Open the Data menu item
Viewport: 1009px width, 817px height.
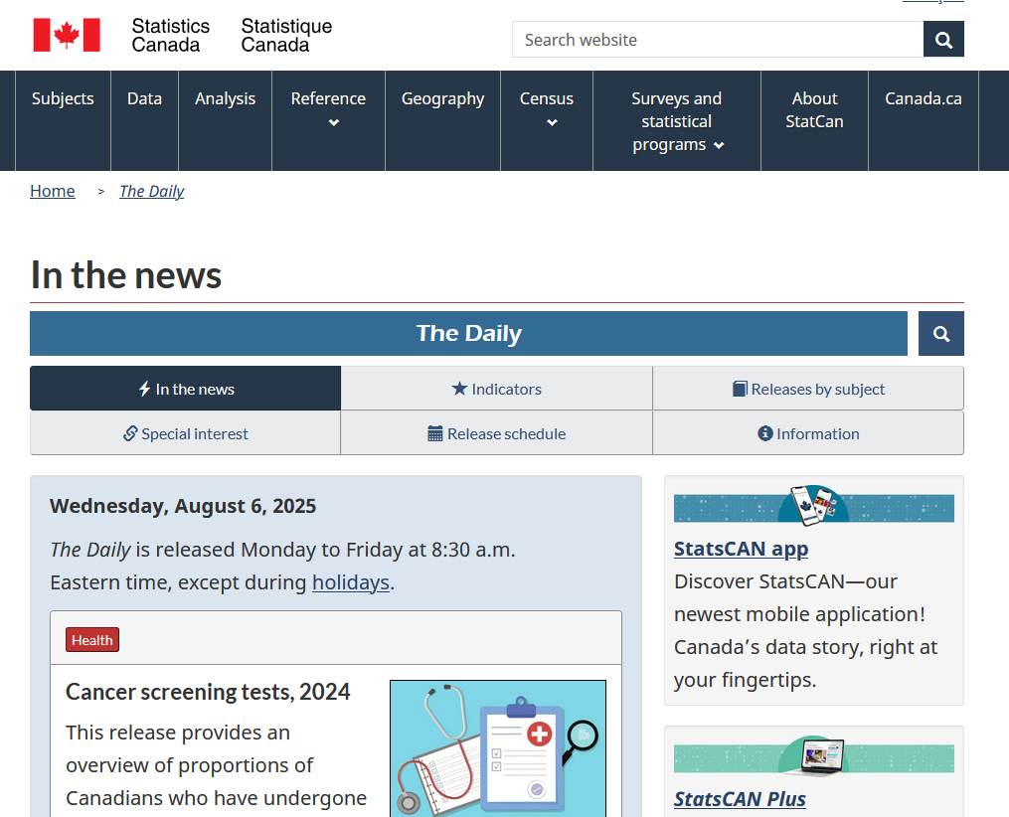coord(144,120)
